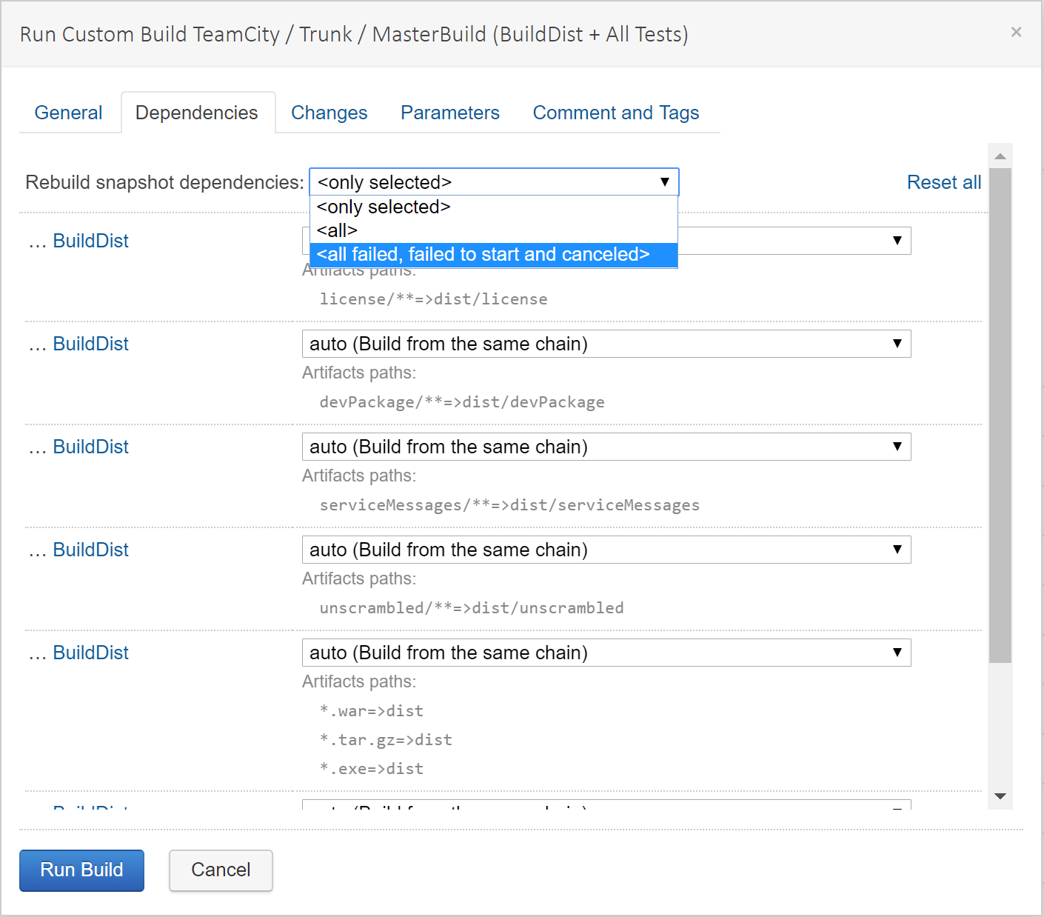The image size is (1044, 917).
Task: Click the serviceMessages/**=>dist/serviceMessages path
Action: pyautogui.click(x=509, y=505)
